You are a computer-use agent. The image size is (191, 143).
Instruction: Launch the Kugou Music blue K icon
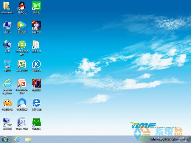tap(36, 64)
